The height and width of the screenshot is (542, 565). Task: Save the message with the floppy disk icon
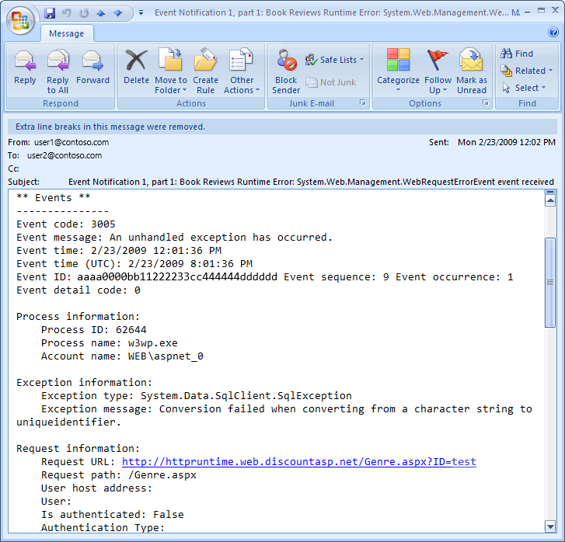pos(50,13)
